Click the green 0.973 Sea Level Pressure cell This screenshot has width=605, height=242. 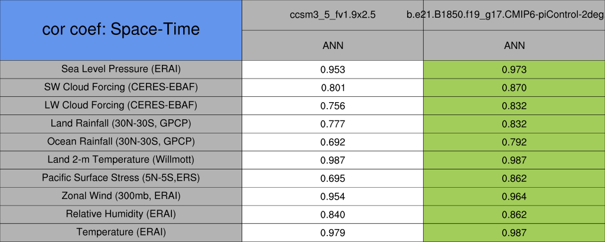pos(514,70)
